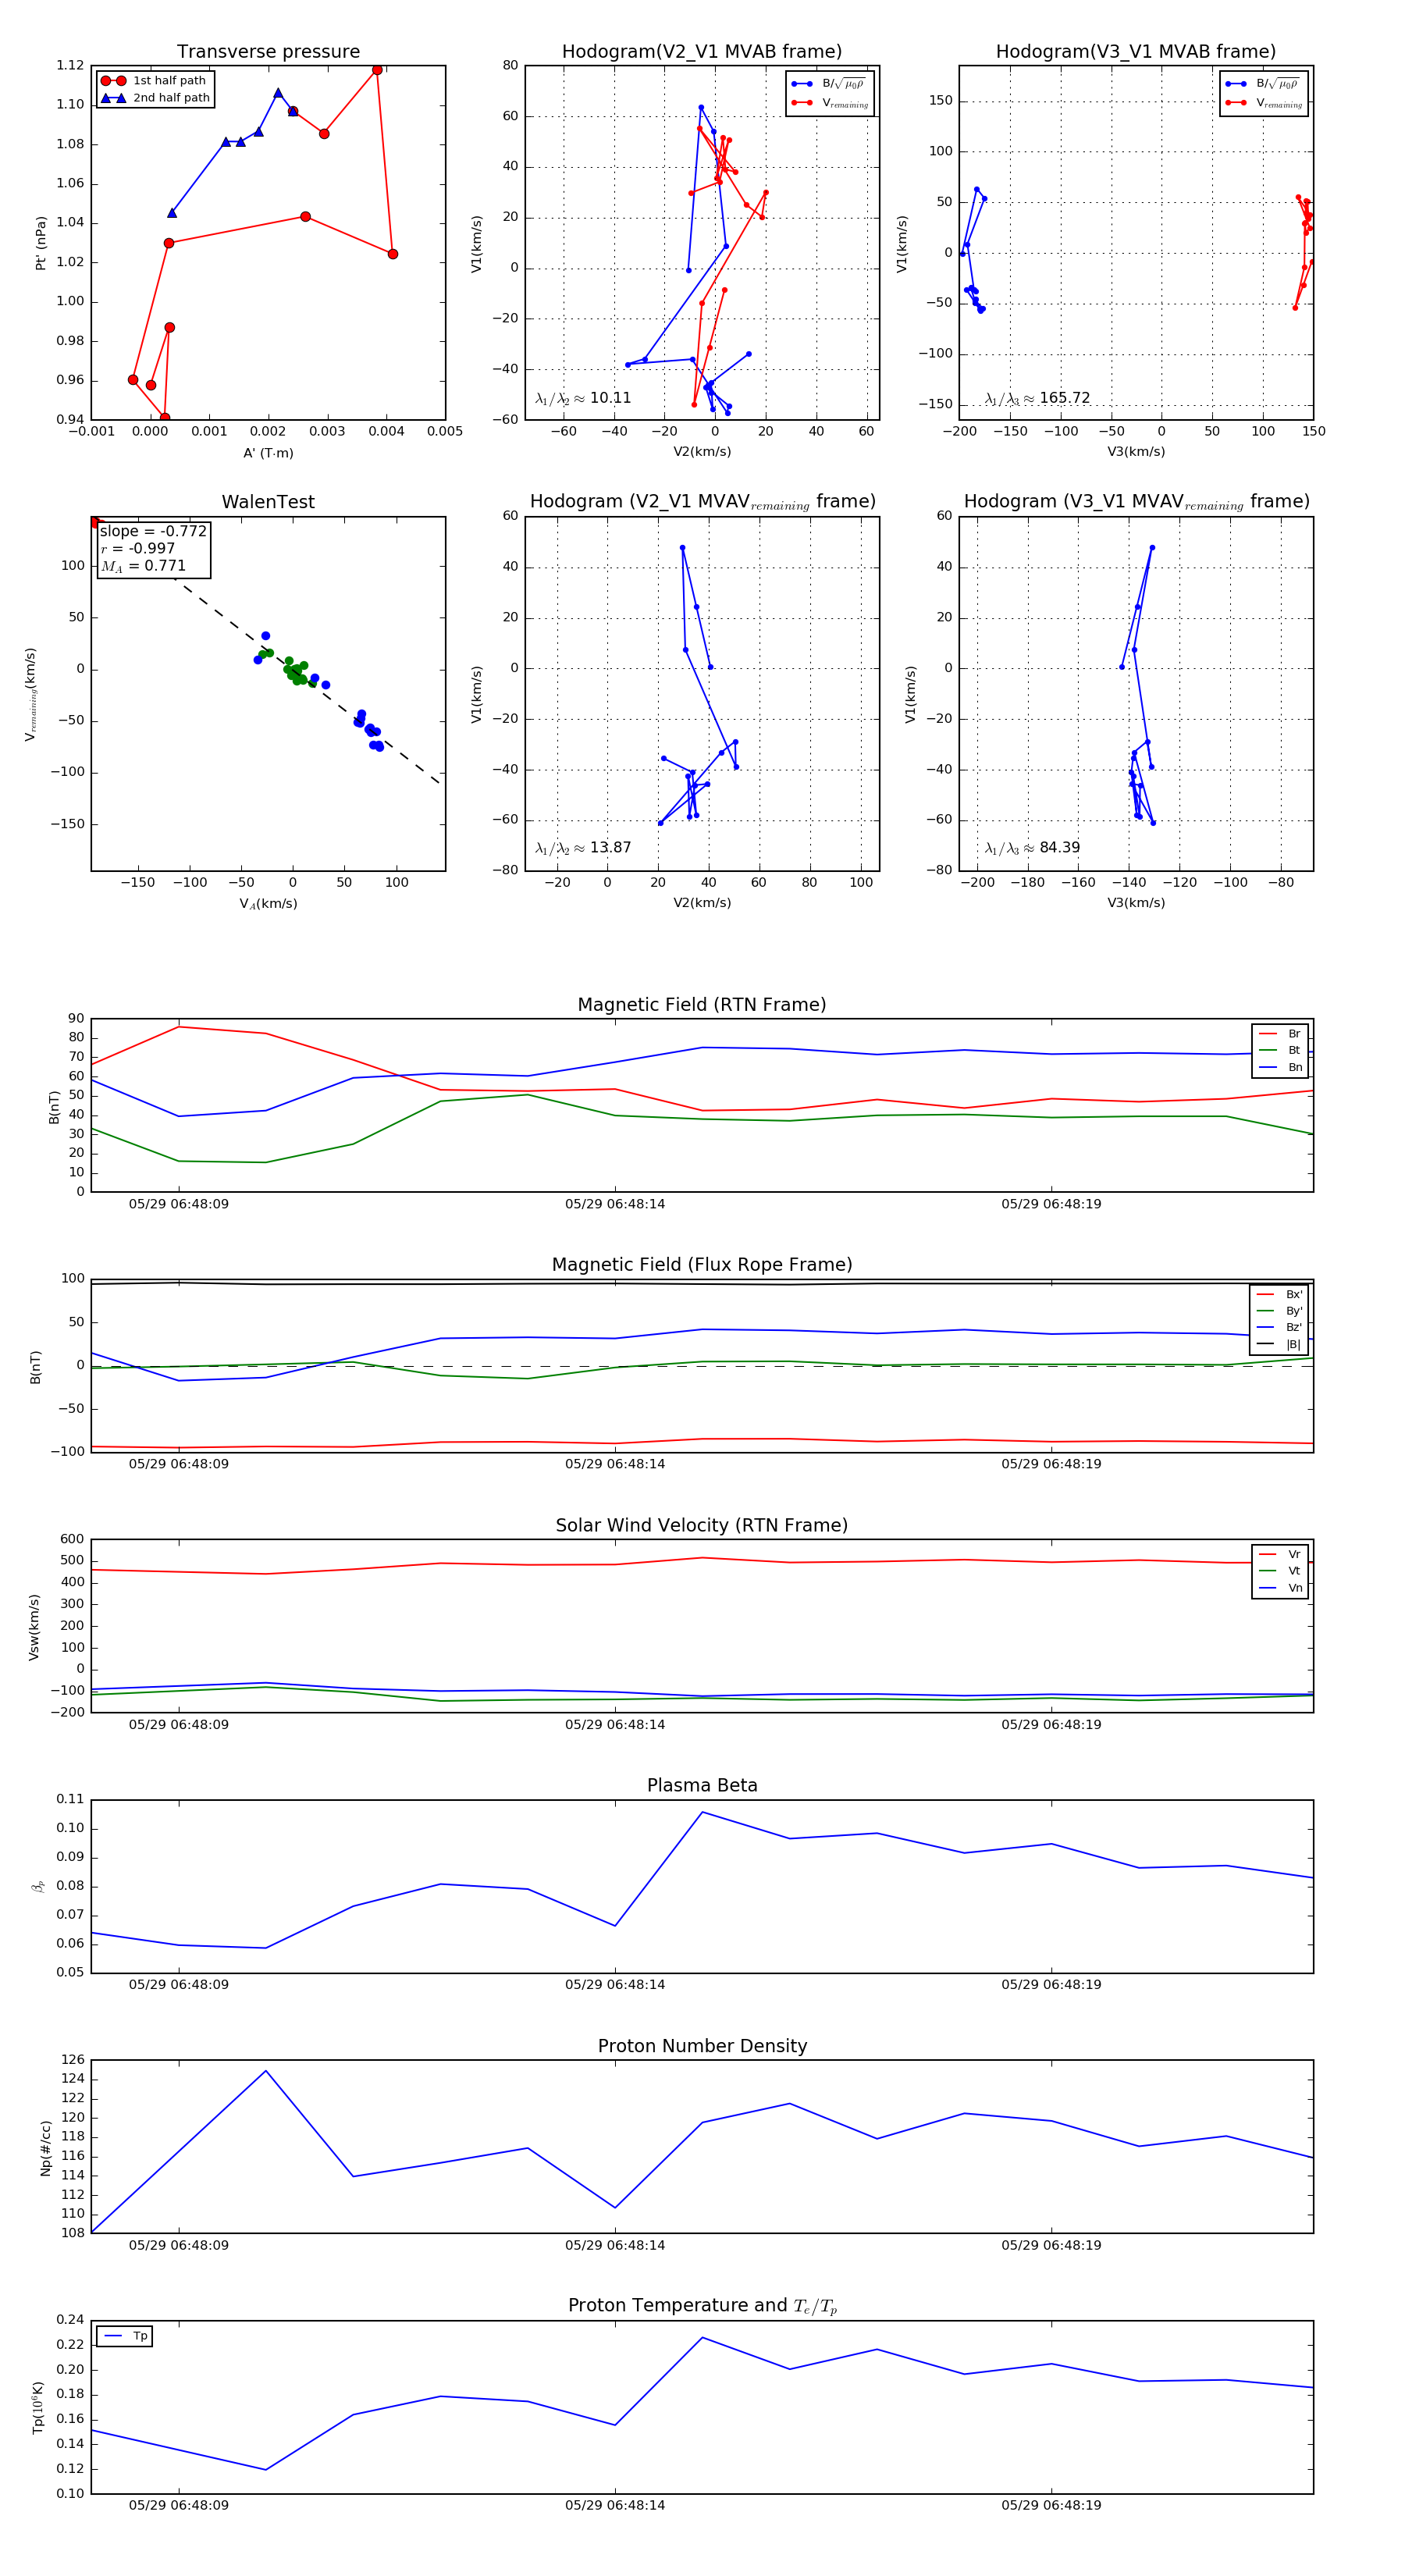The width and height of the screenshot is (1405, 2576).
Task: Click "MA = 0.771" in WalenTest box
Action: click(x=143, y=566)
